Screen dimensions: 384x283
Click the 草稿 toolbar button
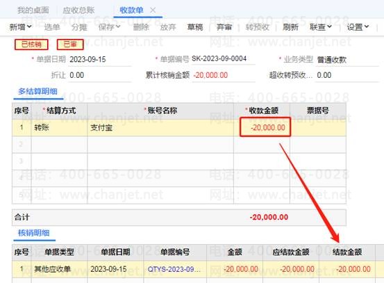195,26
